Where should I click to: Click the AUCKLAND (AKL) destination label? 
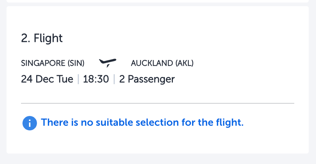point(162,63)
